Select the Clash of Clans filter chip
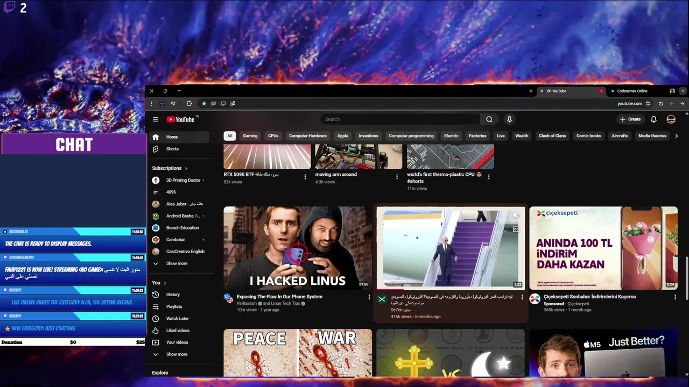 (x=552, y=136)
